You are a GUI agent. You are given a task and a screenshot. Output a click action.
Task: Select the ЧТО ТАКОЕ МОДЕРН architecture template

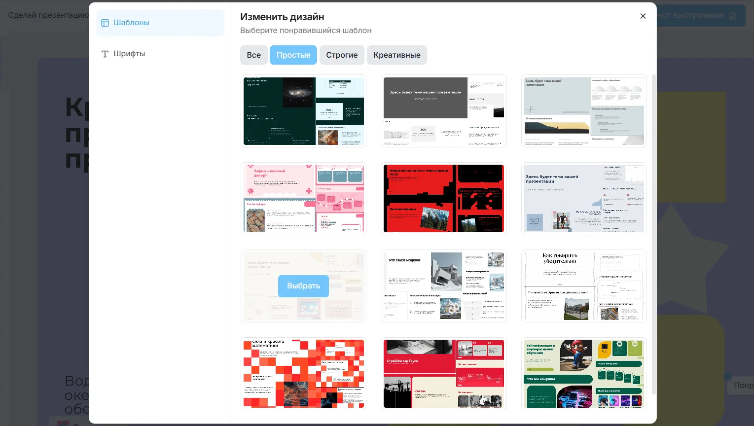[443, 286]
